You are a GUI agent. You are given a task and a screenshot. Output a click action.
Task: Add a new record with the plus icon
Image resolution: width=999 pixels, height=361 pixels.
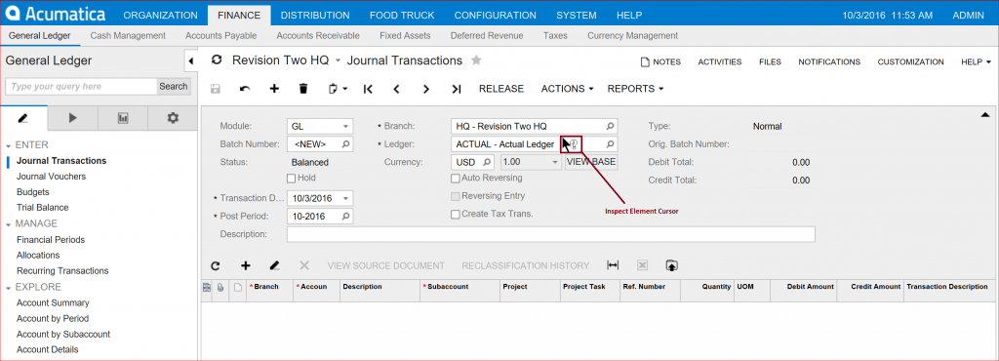[274, 89]
